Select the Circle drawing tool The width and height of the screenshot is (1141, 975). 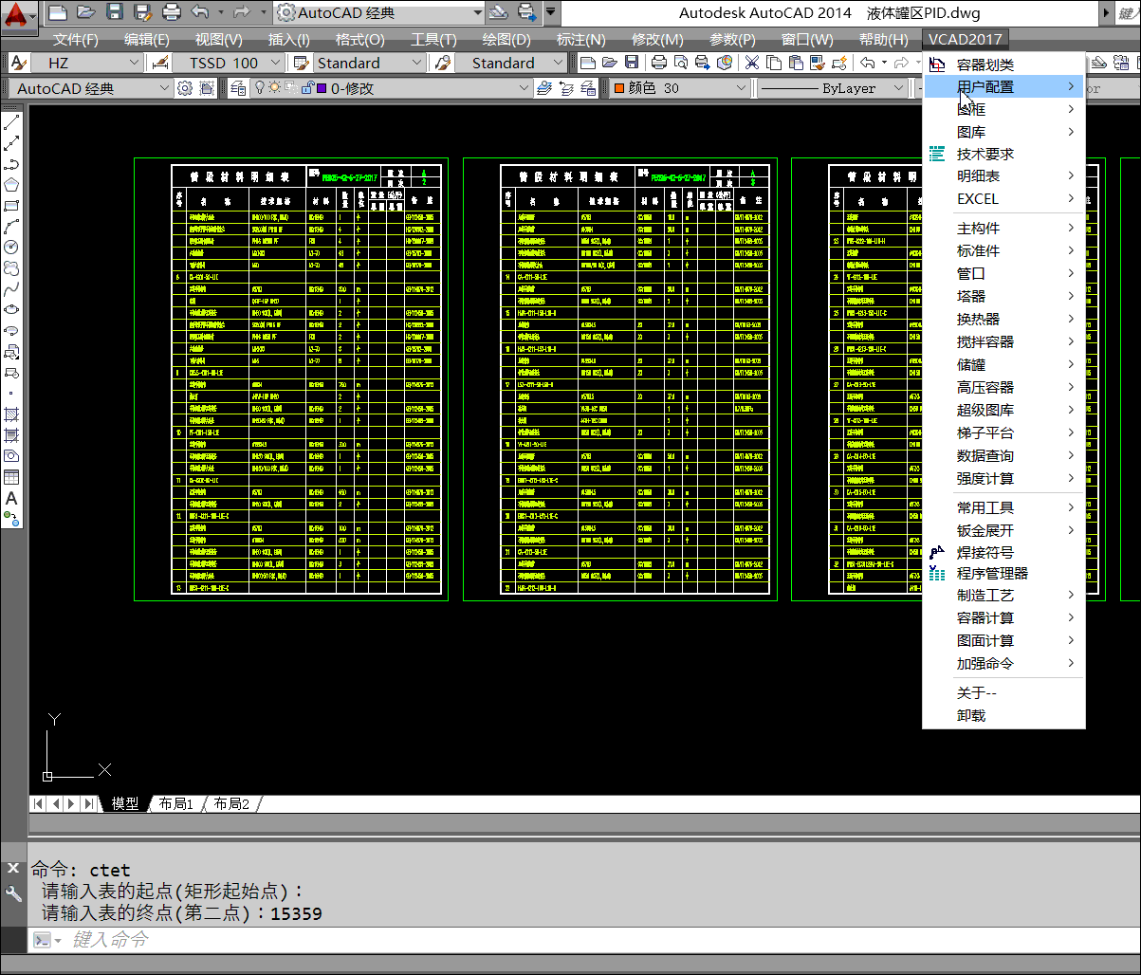[11, 247]
